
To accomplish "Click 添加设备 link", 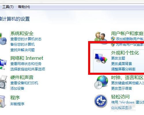I will [x=17, y=88].
